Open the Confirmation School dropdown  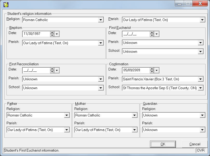pos(201,88)
